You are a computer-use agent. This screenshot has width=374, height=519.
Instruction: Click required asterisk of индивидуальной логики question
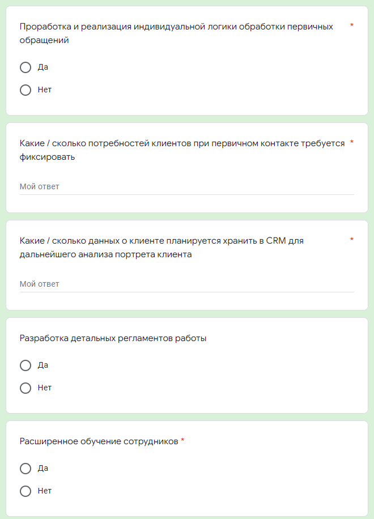pos(352,25)
